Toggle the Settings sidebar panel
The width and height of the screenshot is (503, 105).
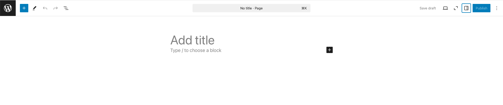pos(466,8)
